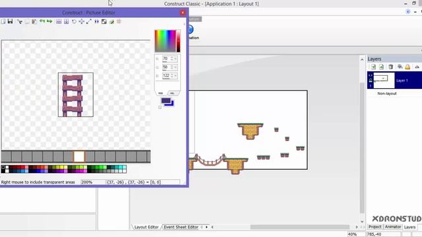This screenshot has width=422, height=237.
Task: Click the 200% zoom field in Picture Editor
Action: point(93,182)
